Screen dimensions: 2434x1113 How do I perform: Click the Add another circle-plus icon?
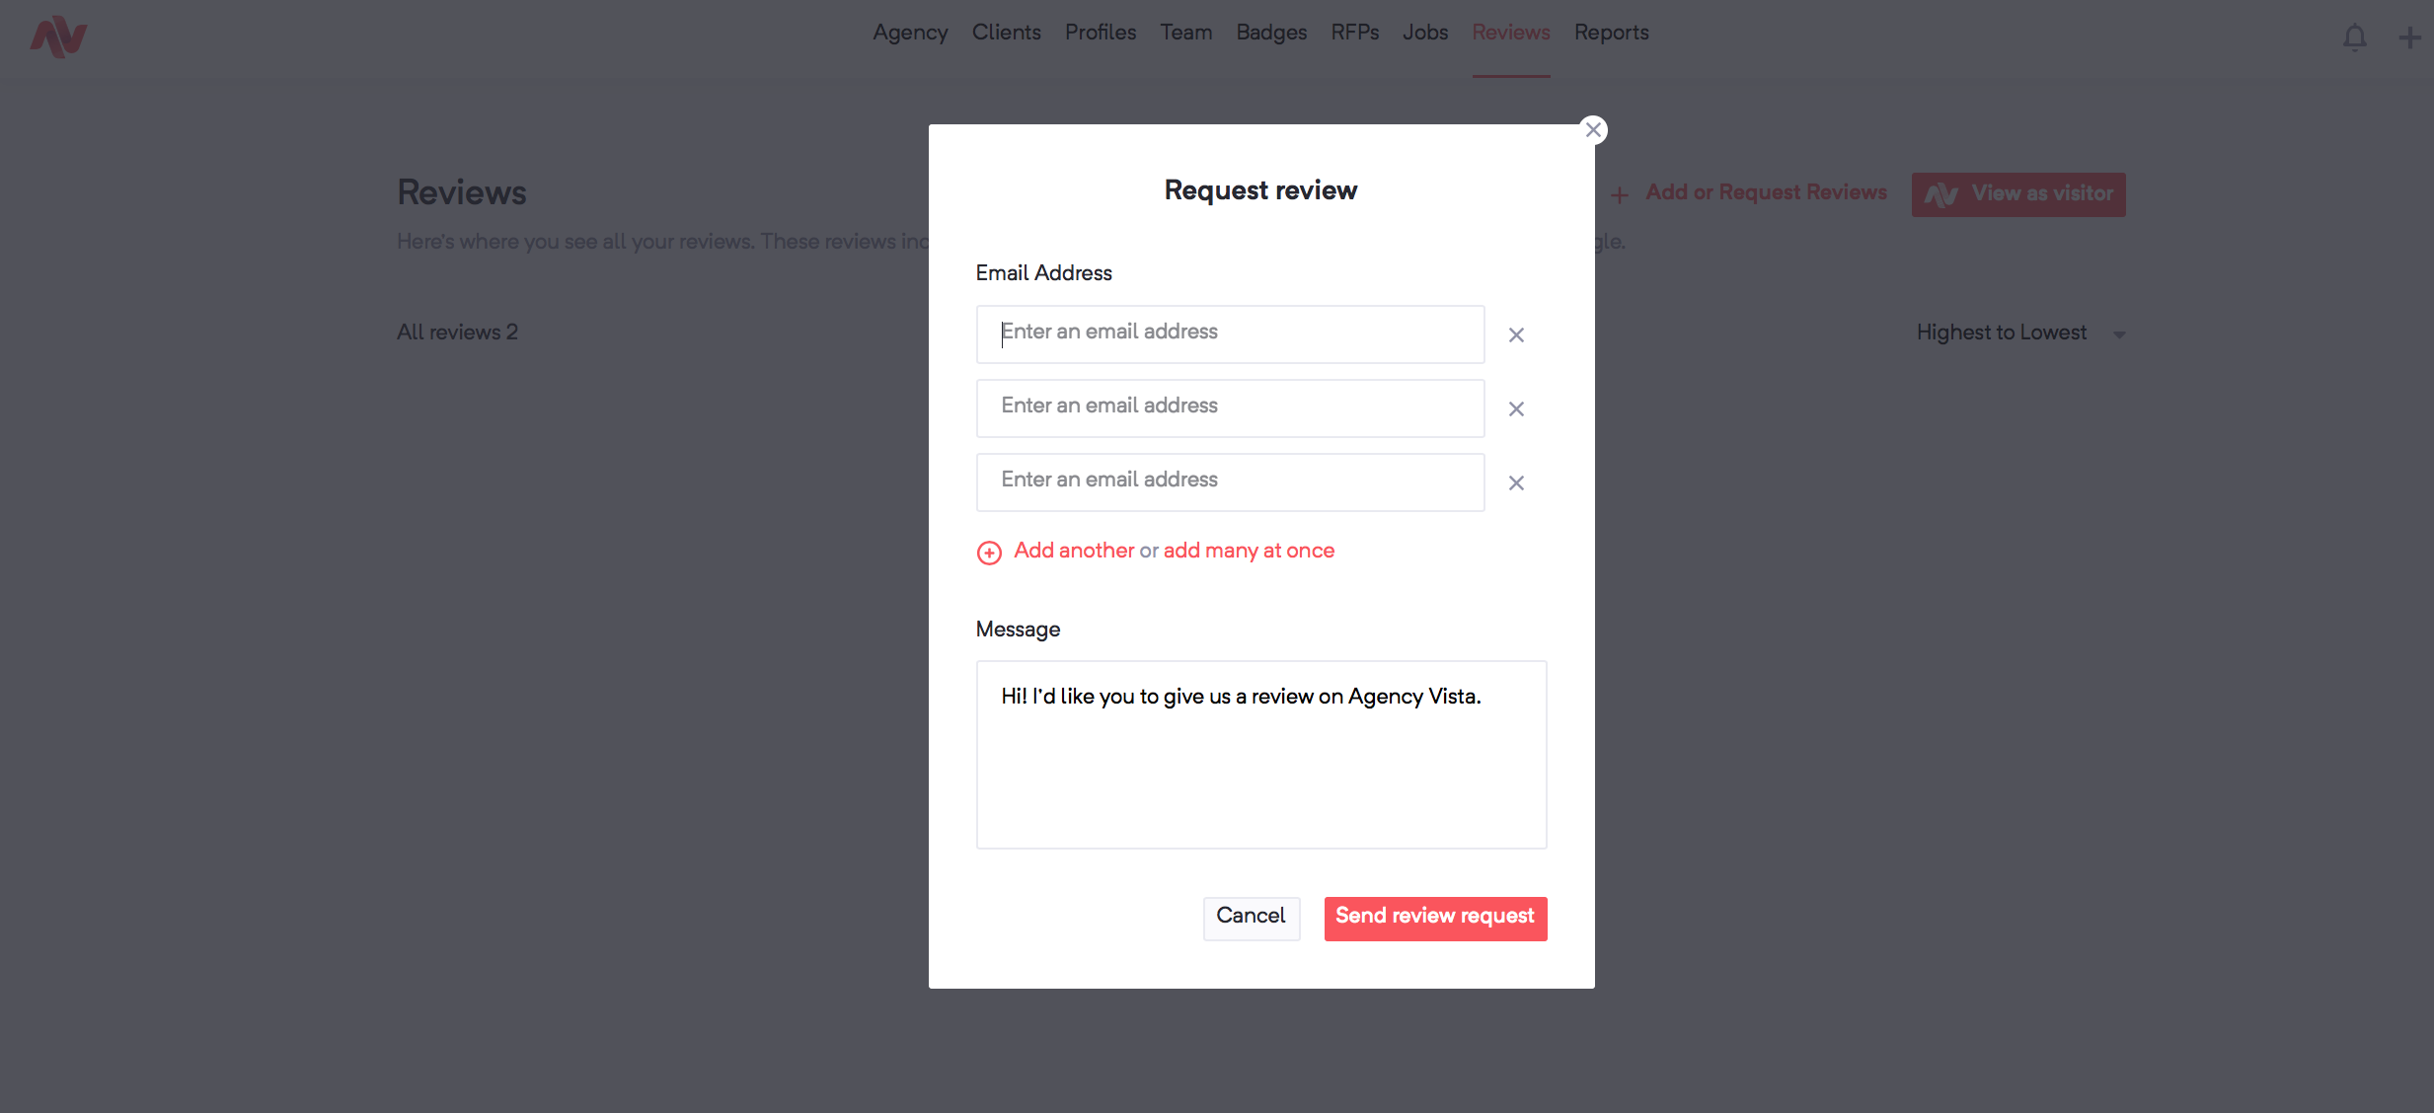(989, 551)
